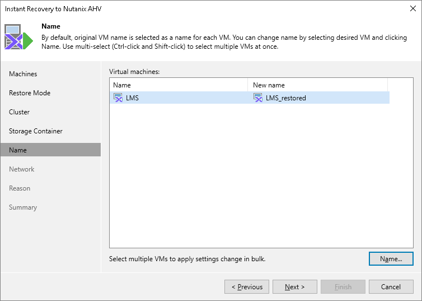Go to the Summary step

click(23, 207)
